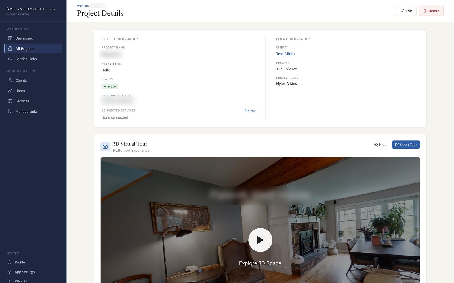454x283 pixels.
Task: Click the None connected text
Action: [115, 117]
